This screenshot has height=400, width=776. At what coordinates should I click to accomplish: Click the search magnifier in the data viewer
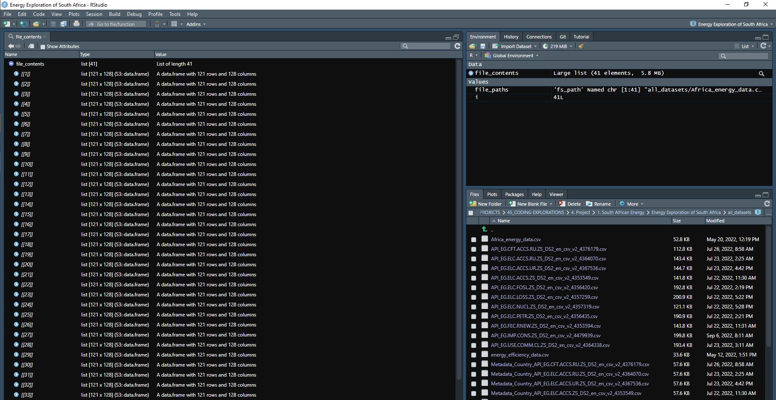405,46
